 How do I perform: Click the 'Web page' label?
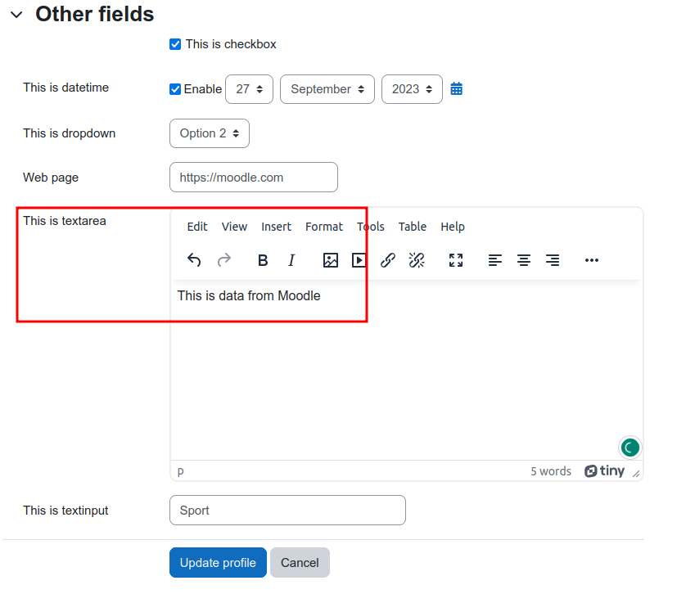51,178
